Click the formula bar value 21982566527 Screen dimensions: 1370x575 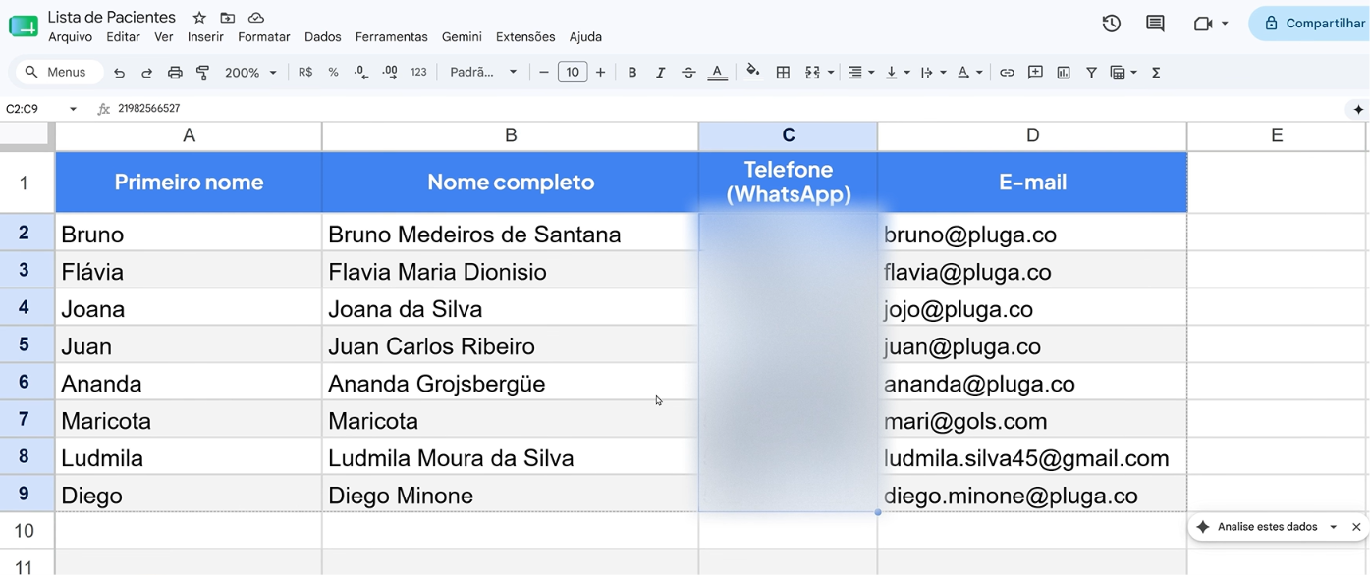[149, 109]
